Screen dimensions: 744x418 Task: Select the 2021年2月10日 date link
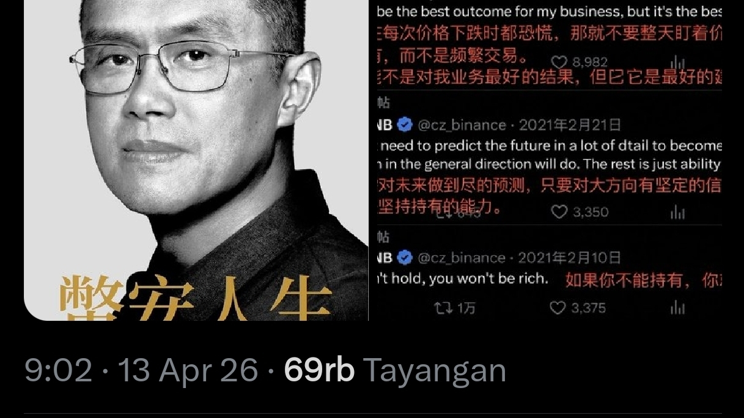click(x=570, y=257)
